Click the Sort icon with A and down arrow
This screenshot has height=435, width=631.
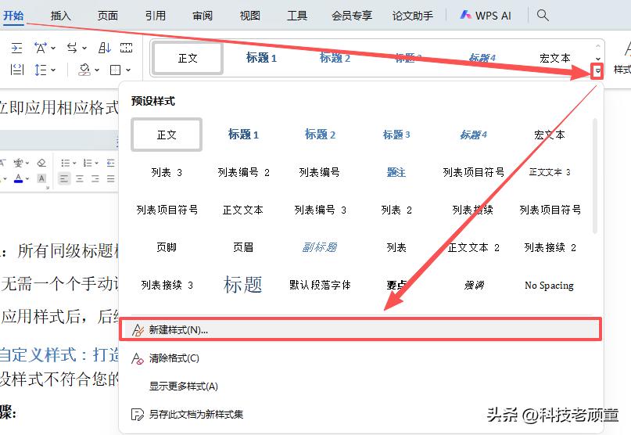(x=104, y=48)
